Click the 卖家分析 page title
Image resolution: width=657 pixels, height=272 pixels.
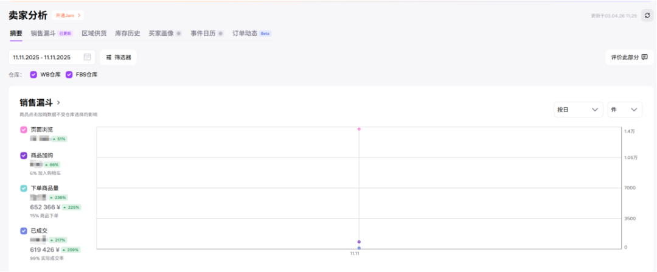click(28, 15)
